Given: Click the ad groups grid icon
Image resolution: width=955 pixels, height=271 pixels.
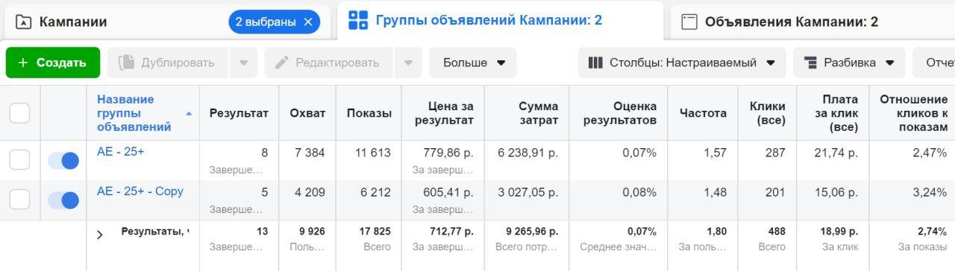Looking at the screenshot, I should tap(358, 21).
